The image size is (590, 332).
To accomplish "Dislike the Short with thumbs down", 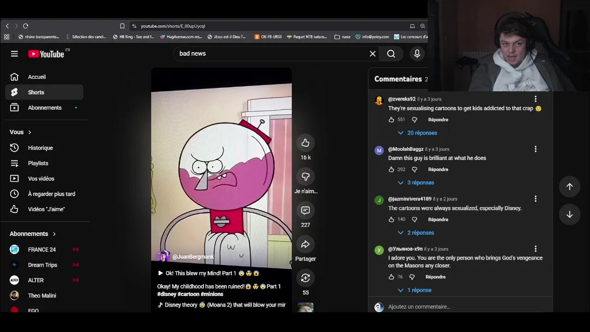I will pos(305,177).
